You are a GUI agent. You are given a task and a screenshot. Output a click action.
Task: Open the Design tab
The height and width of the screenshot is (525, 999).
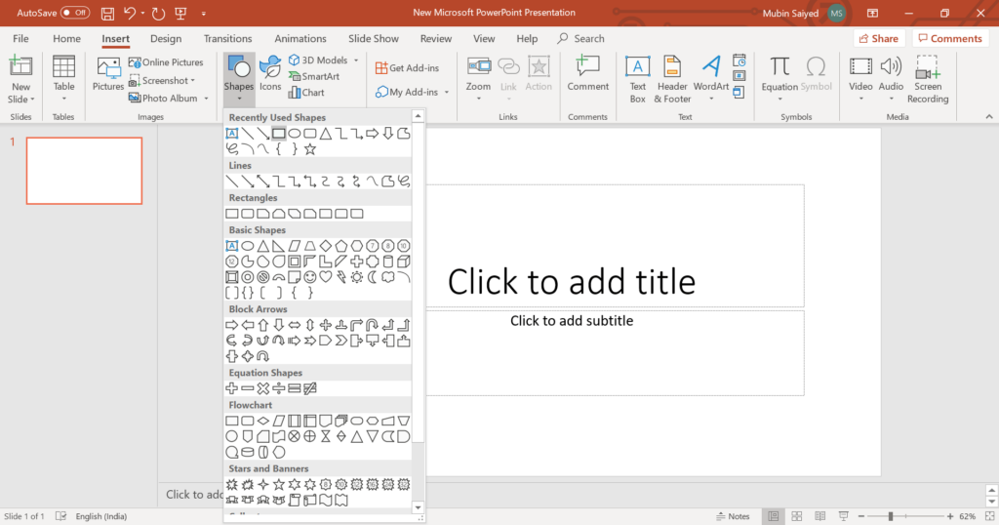click(166, 39)
